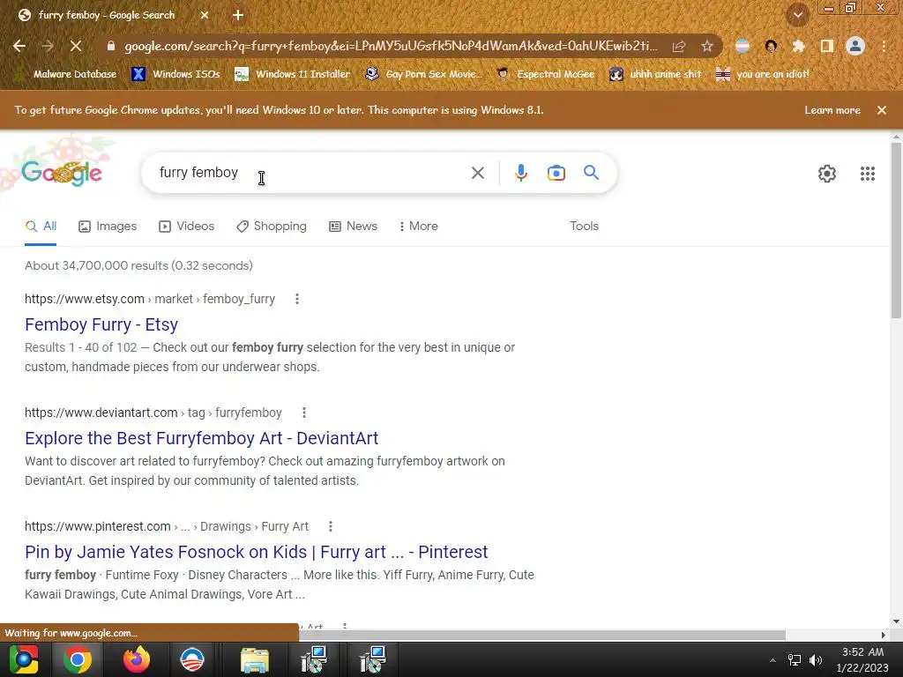Switch to the Videos tab
The image size is (903, 677).
(187, 227)
